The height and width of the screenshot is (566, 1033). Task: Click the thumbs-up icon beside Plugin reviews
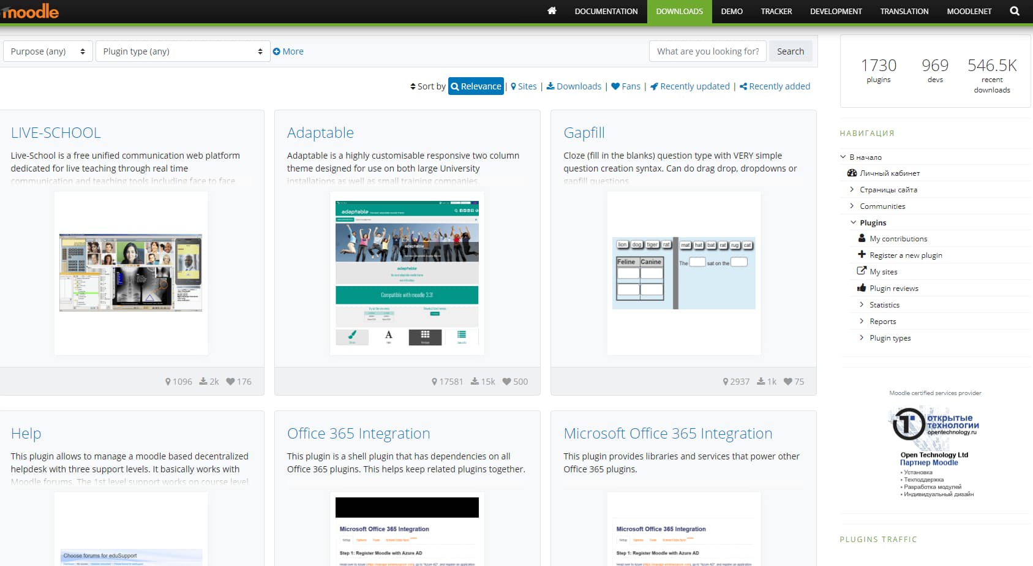(862, 288)
